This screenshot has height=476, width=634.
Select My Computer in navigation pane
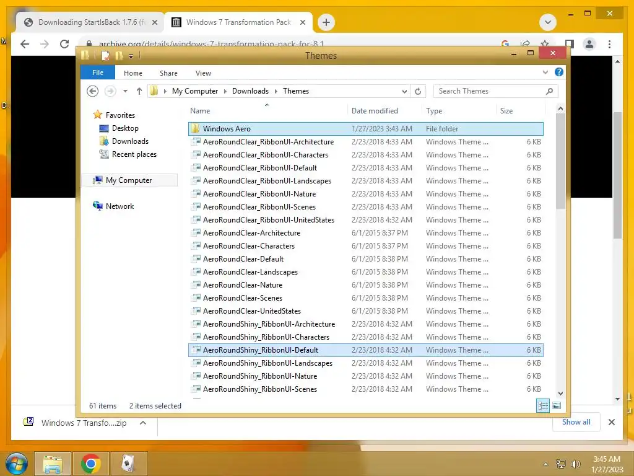[x=129, y=180]
